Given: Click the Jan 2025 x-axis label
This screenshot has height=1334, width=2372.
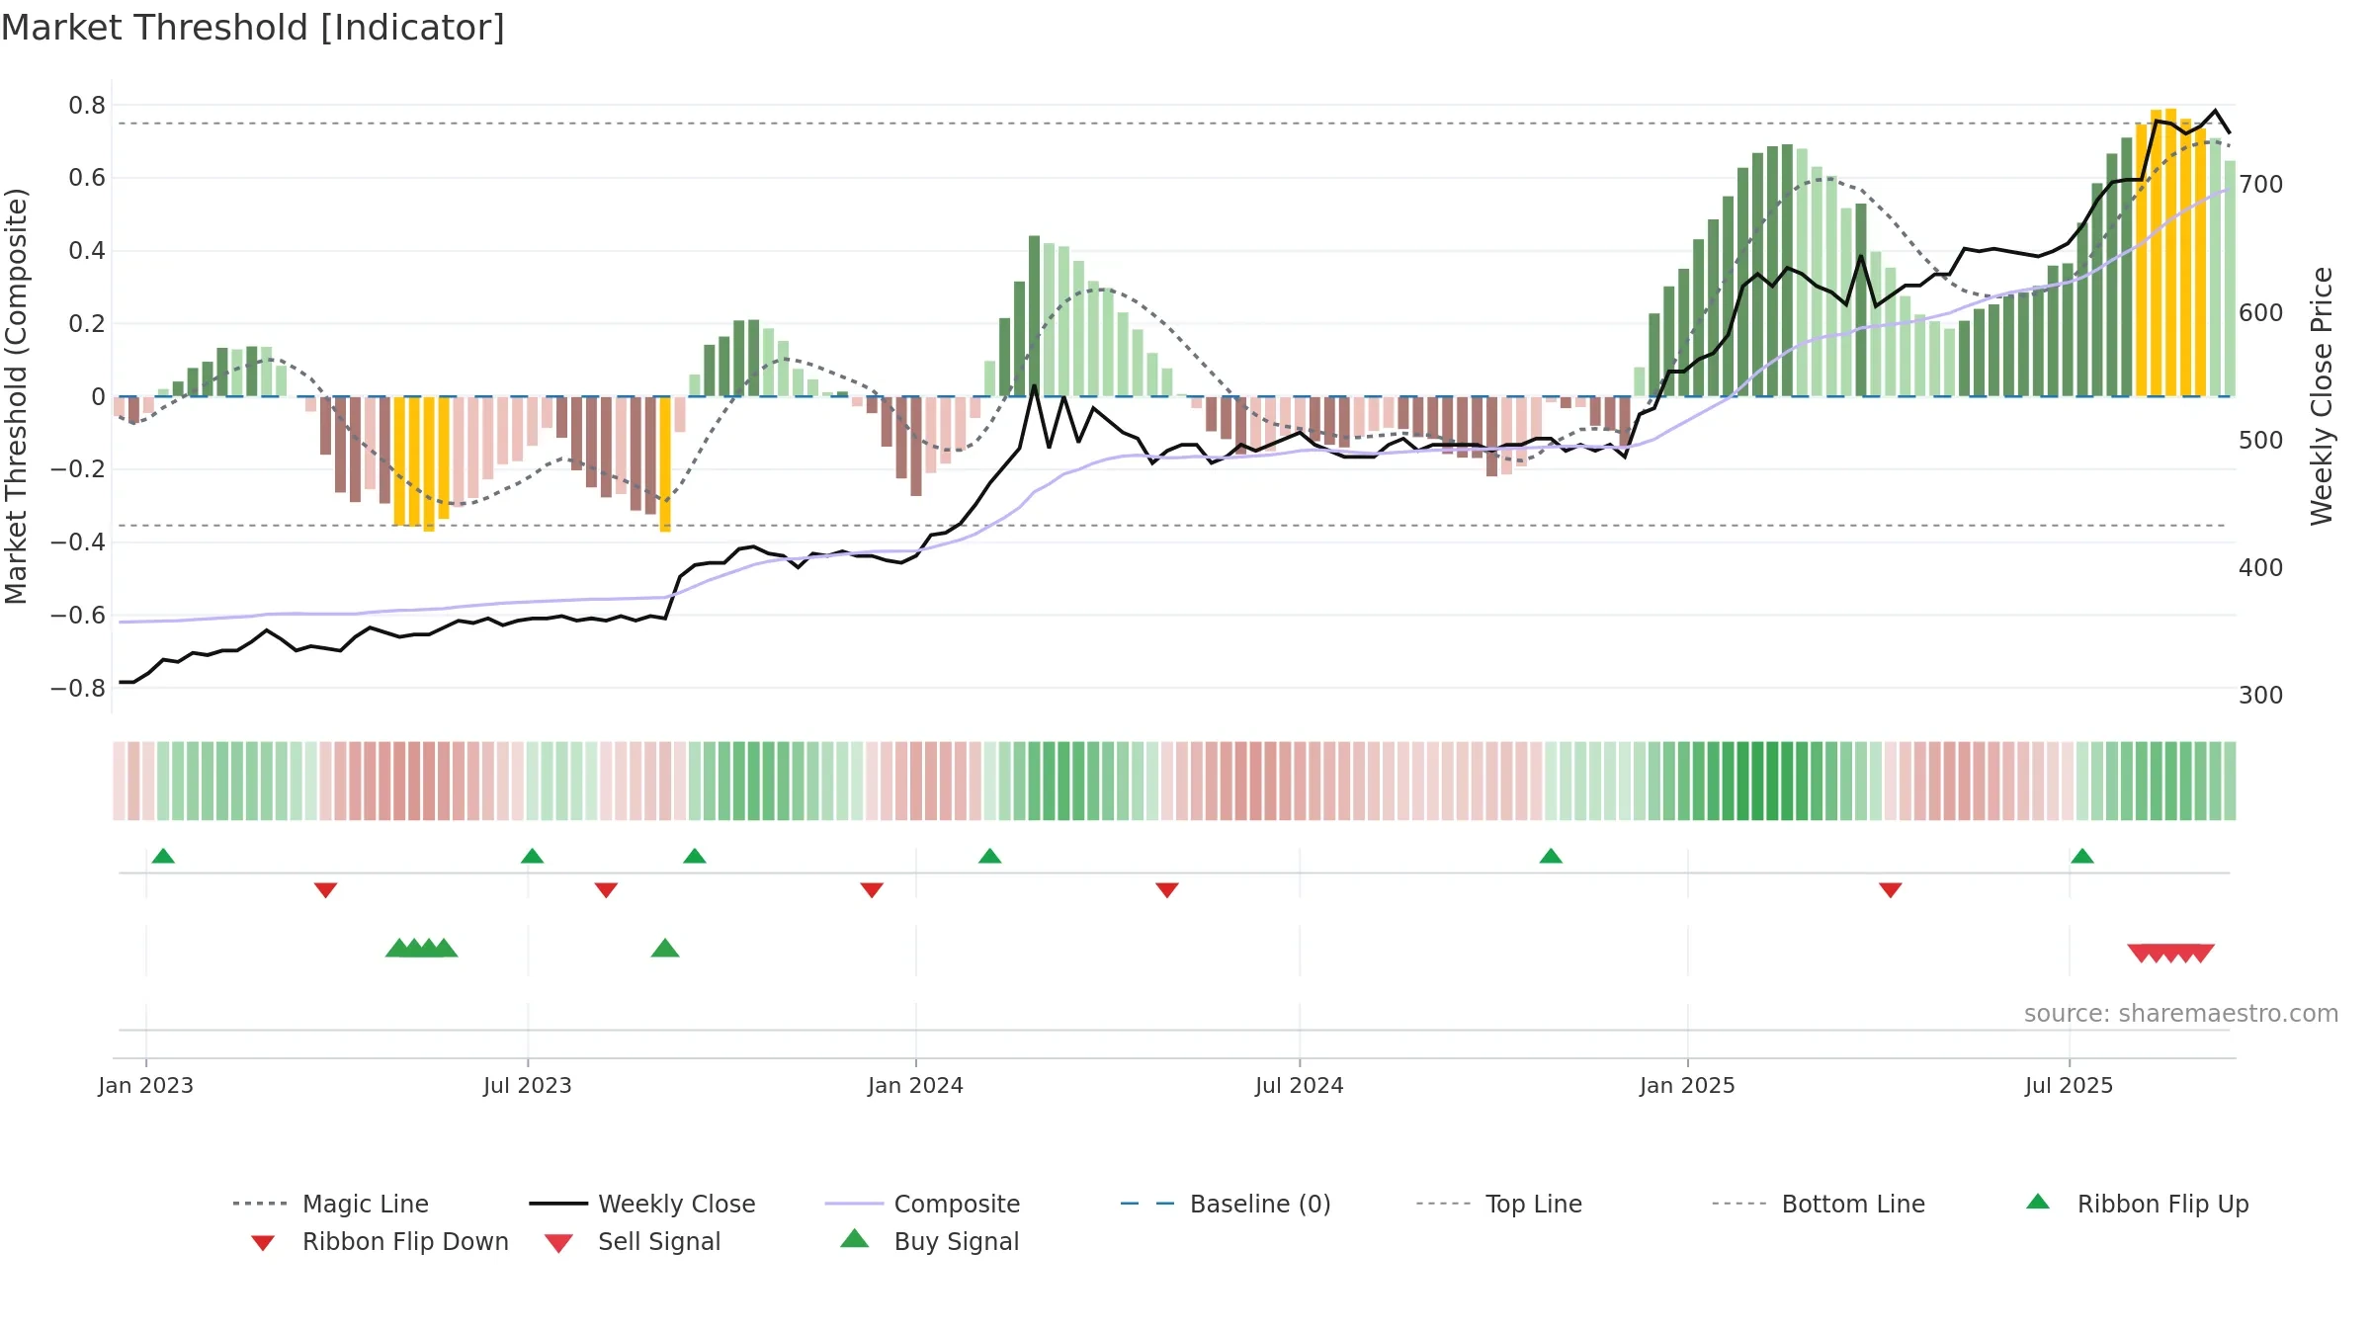Looking at the screenshot, I should (1688, 1085).
